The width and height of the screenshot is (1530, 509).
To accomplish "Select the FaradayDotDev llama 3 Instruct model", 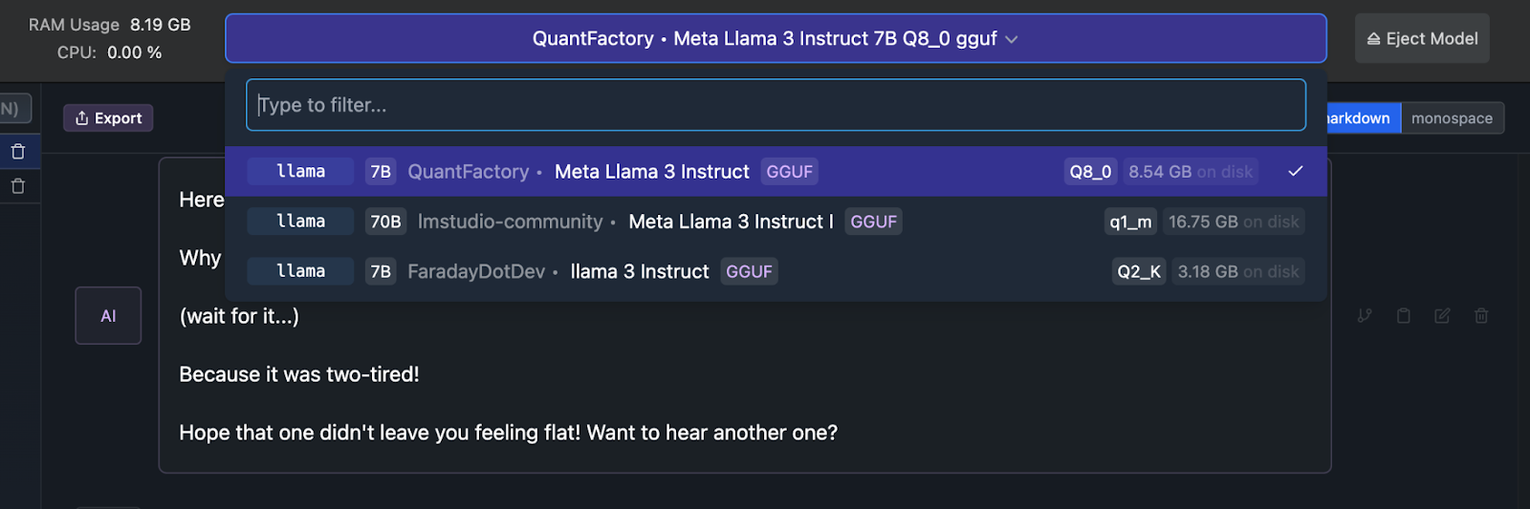I will (776, 271).
